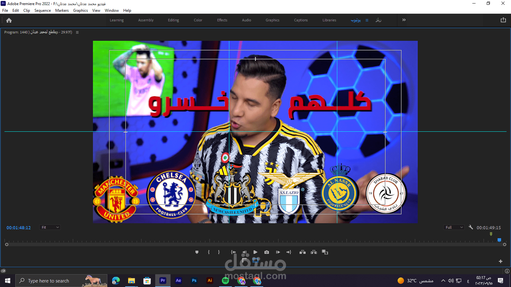Open the View menu
The height and width of the screenshot is (287, 511).
pos(96,11)
